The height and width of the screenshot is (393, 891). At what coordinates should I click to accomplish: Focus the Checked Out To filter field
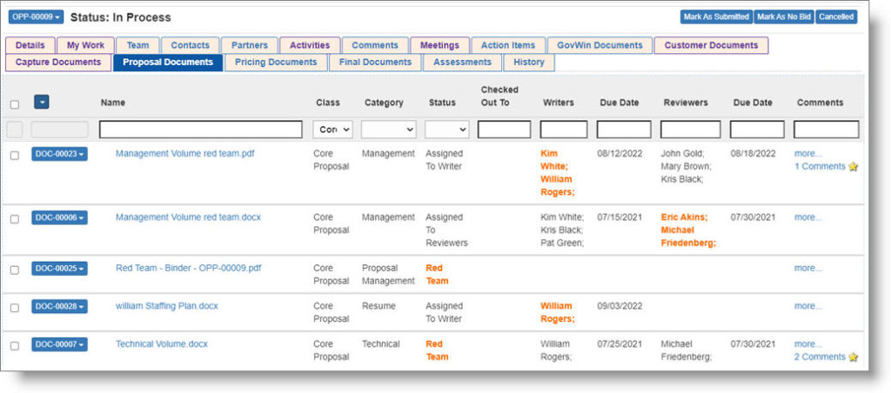coord(504,130)
